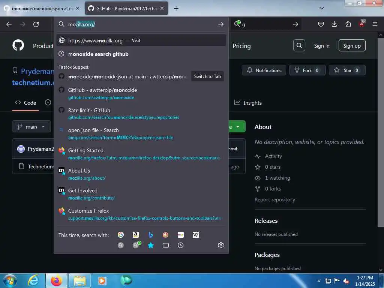Click the grey magnifier search engine icon
Screen dimensions: 384x288
(x=121, y=245)
